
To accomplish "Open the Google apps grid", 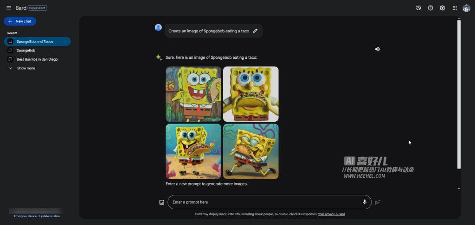I will tap(455, 8).
